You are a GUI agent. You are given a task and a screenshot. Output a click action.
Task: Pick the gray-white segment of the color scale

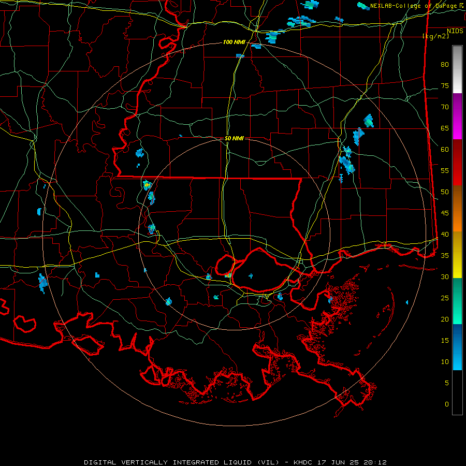coord(457,69)
